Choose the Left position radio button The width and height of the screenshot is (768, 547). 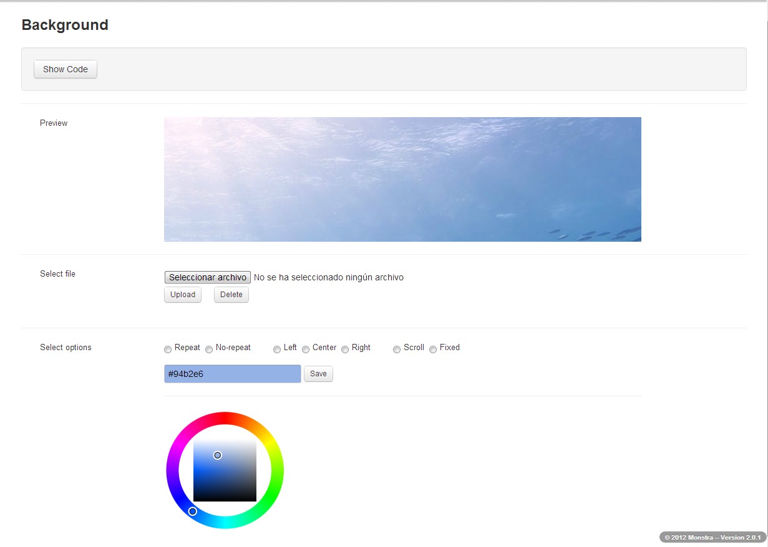point(277,350)
